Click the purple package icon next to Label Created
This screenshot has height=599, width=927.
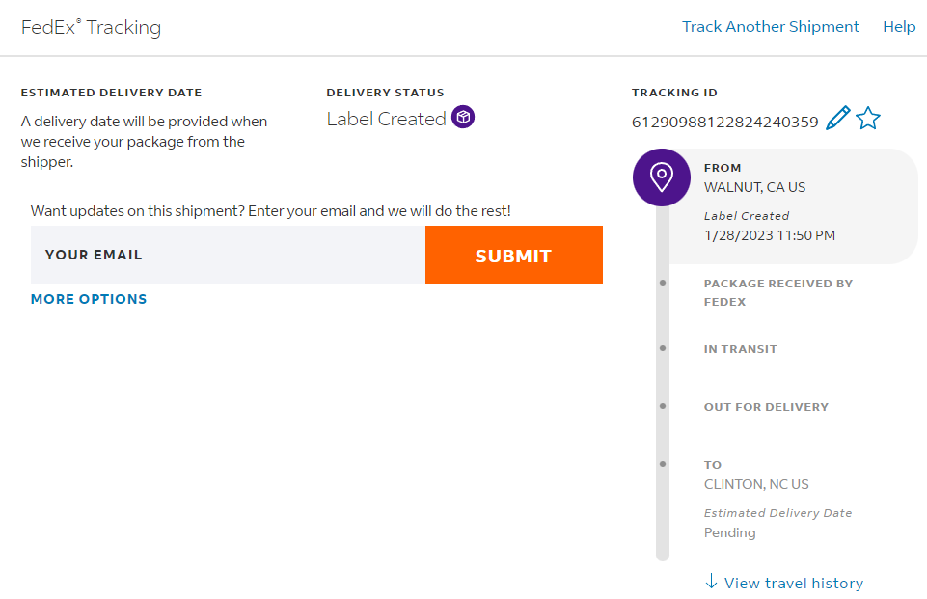464,118
